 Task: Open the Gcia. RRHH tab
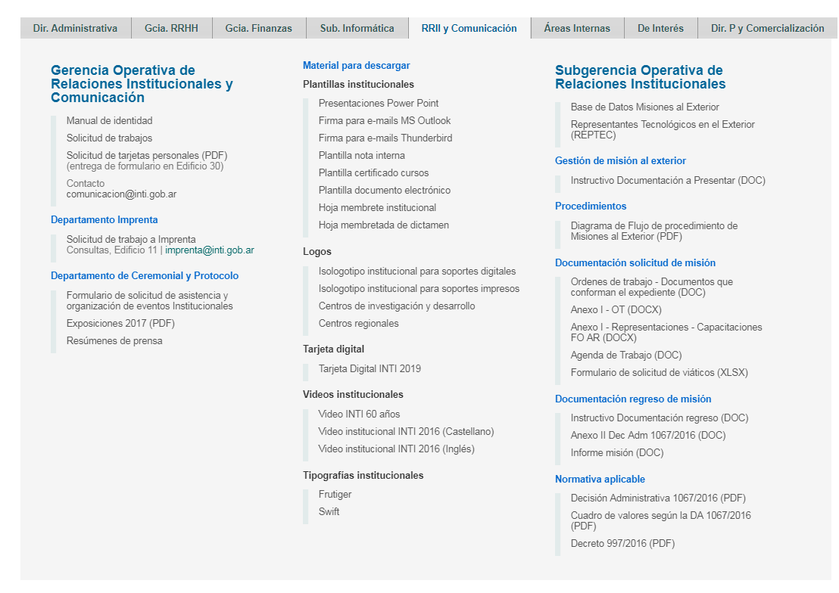coord(171,28)
